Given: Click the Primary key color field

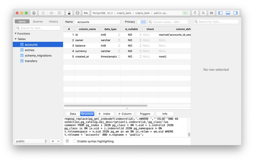Looking at the screenshot, I should [x=141, y=22].
